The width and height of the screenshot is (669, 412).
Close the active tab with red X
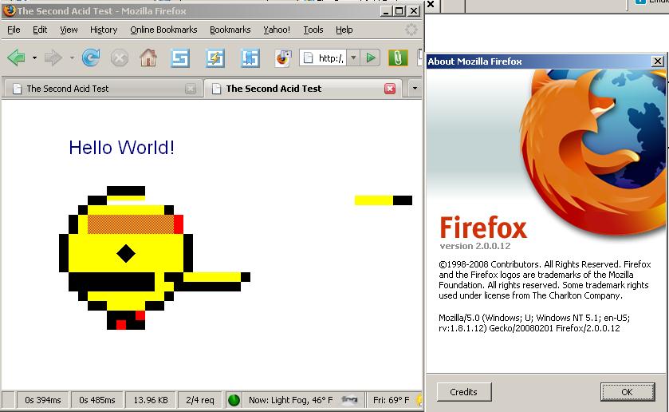pyautogui.click(x=390, y=89)
